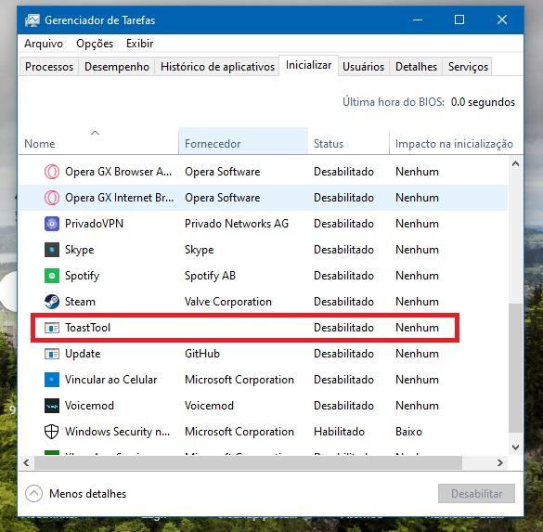
Task: Click the Desabilitar button
Action: (476, 494)
